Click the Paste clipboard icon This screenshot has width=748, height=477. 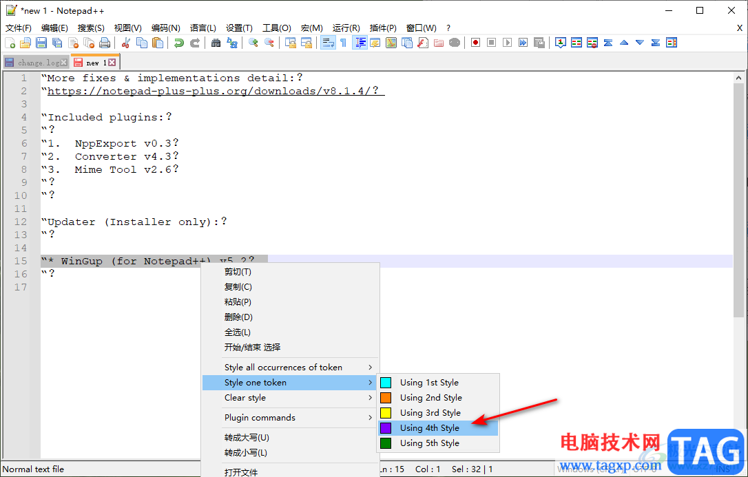[158, 43]
